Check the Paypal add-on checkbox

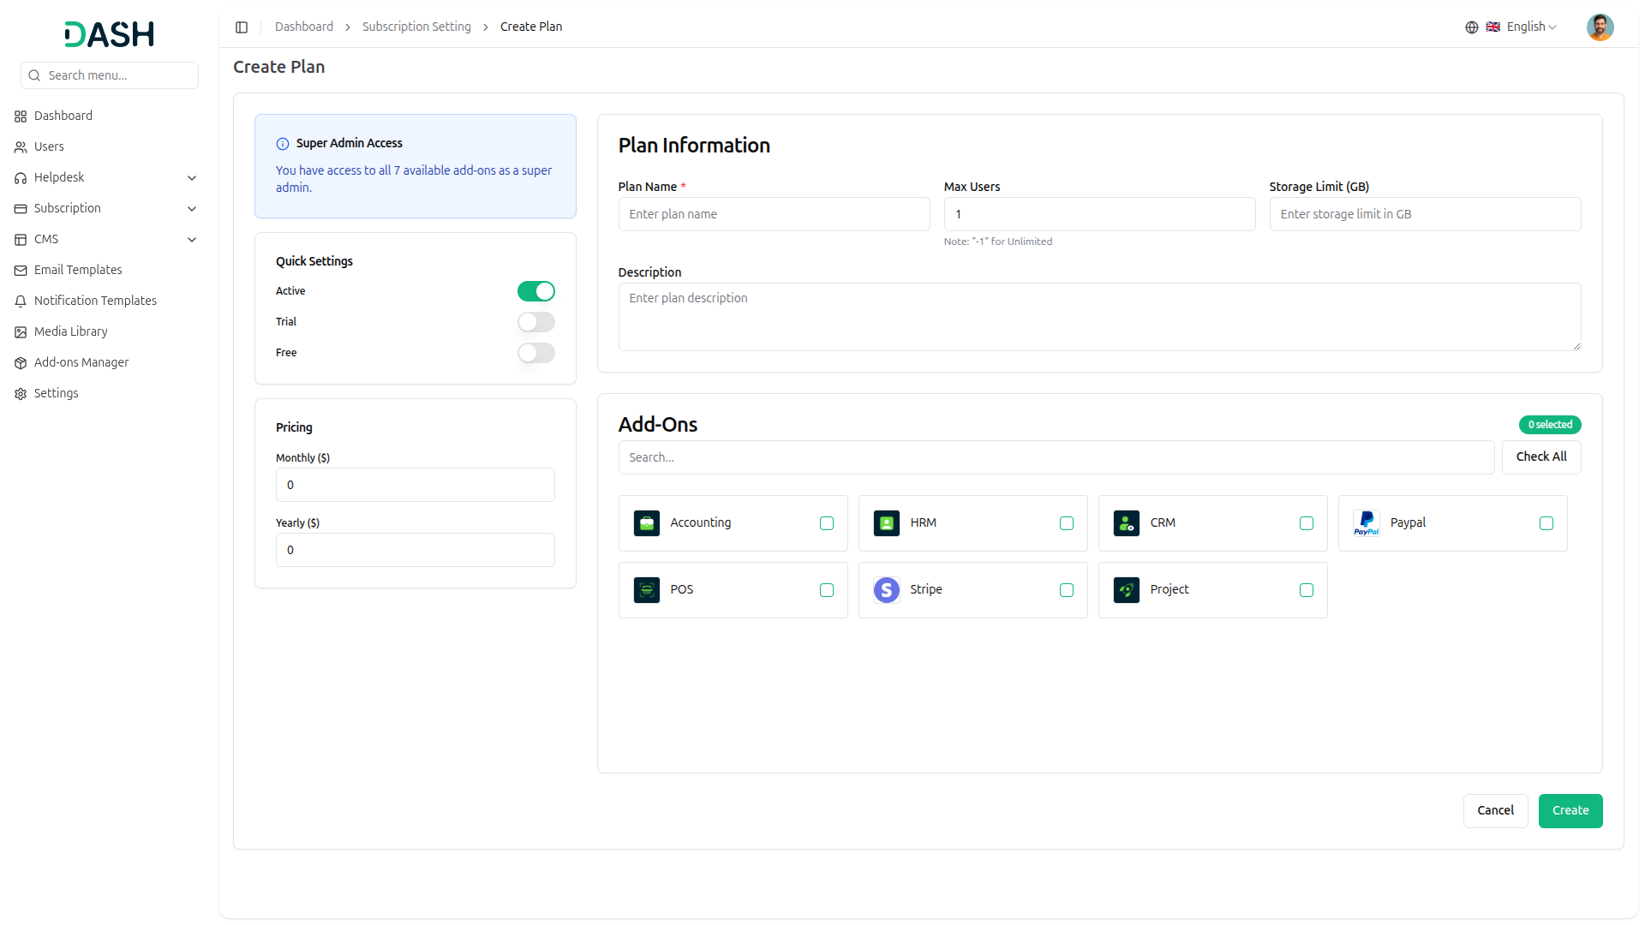[x=1546, y=523]
